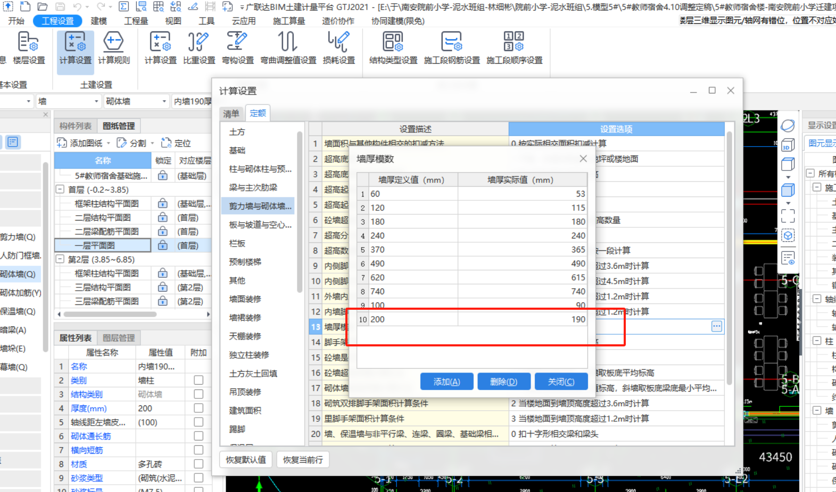The image size is (836, 492).
Task: Click the pencil edit icon in quick toolbar
Action: [193, 6]
